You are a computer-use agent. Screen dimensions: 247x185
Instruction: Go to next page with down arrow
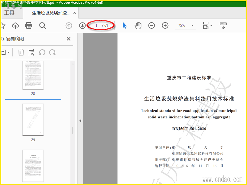(x=82, y=26)
